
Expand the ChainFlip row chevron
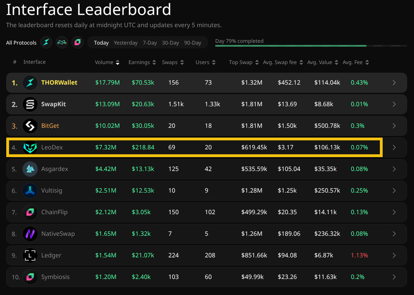(x=394, y=212)
